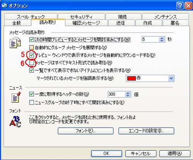Click the message reading documents icon
The height and width of the screenshot is (160, 193).
click(15, 43)
